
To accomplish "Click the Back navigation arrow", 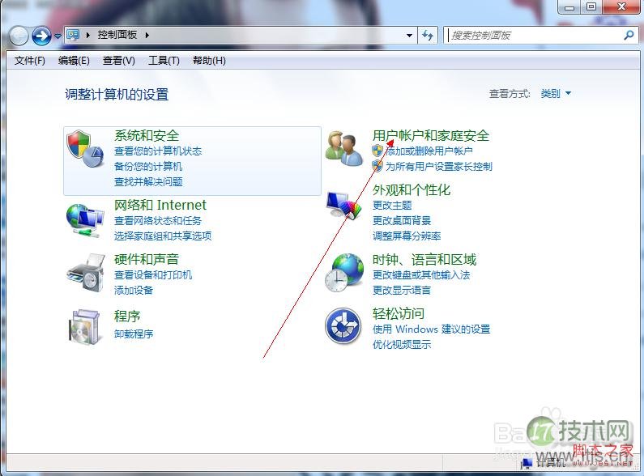I will coord(19,36).
